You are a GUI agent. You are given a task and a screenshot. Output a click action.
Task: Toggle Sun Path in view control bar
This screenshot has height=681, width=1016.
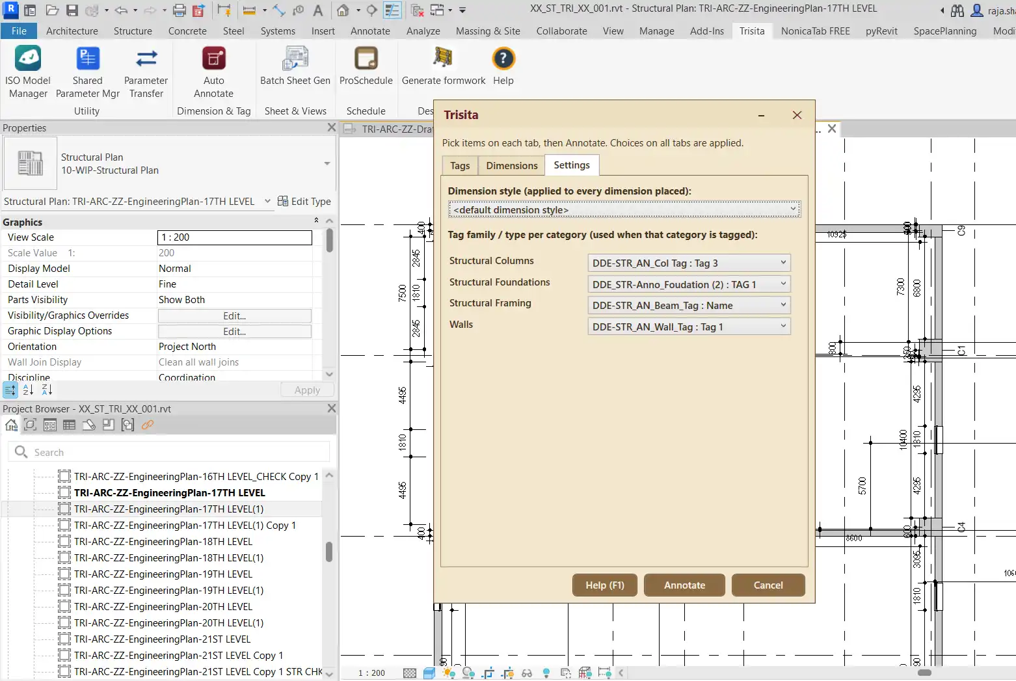click(449, 673)
